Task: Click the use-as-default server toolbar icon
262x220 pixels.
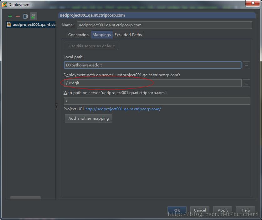Action: point(33,16)
